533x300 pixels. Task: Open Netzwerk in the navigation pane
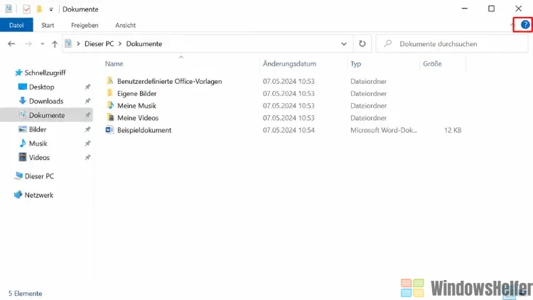pos(39,195)
